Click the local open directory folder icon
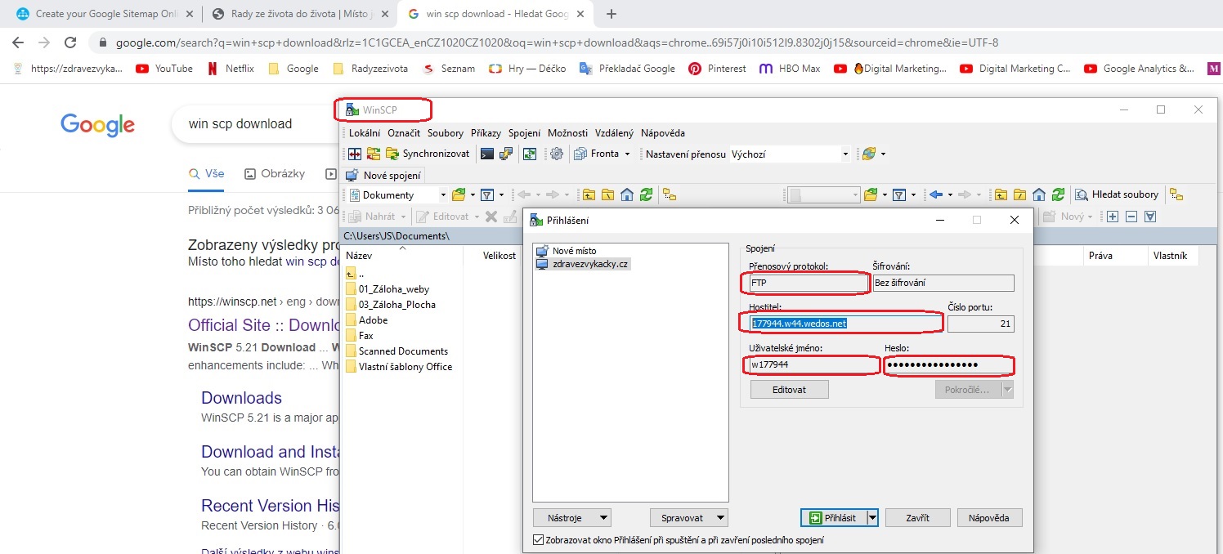This screenshot has width=1223, height=554. (459, 194)
